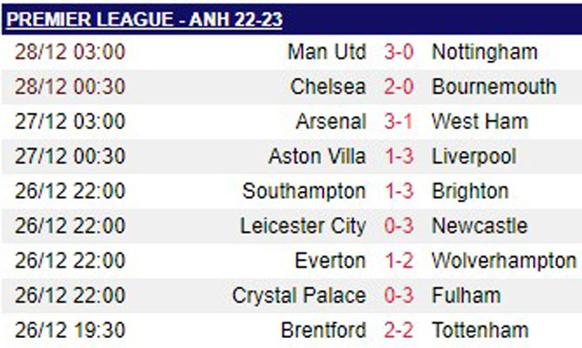
Task: Open the Bournemouth team link
Action: tap(494, 86)
